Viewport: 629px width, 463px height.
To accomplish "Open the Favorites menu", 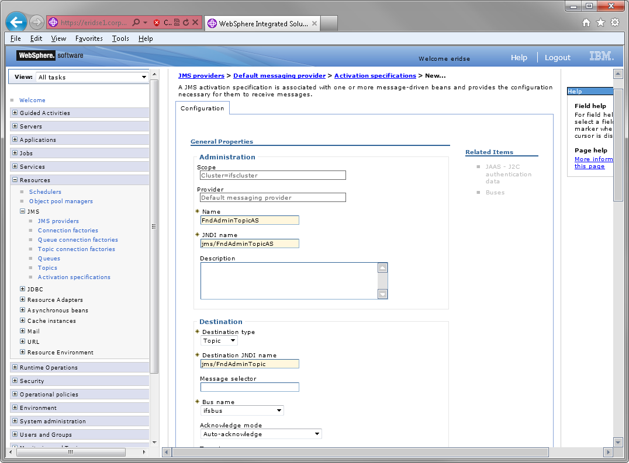I will pyautogui.click(x=89, y=39).
